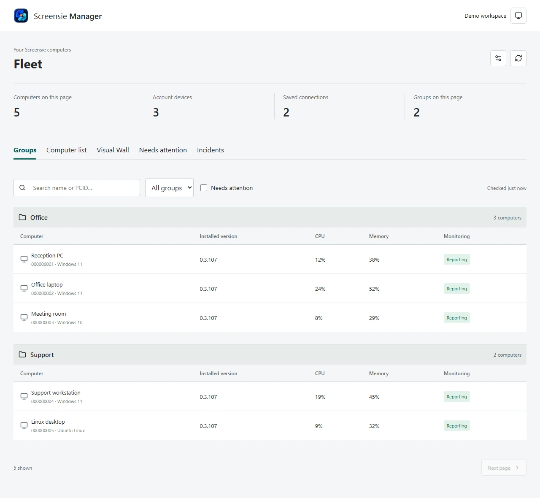Image resolution: width=540 pixels, height=498 pixels.
Task: Open the Reception PC computer name
Action: click(47, 255)
